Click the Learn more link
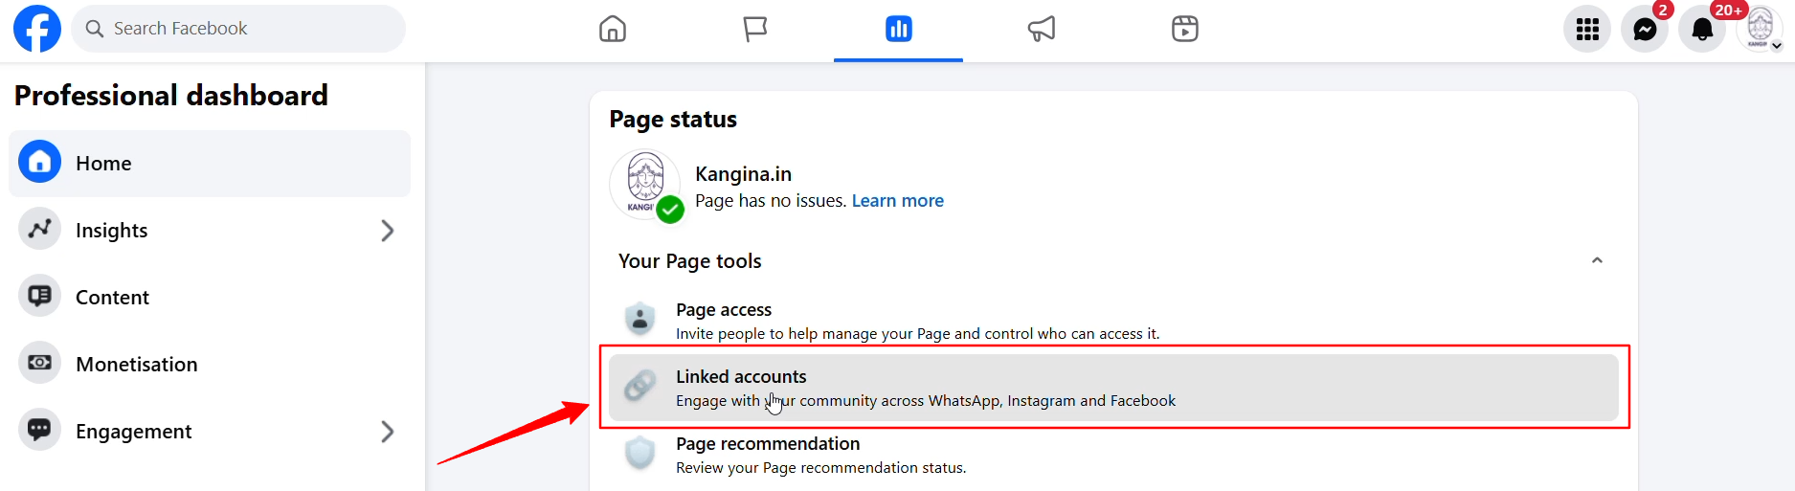The width and height of the screenshot is (1795, 491). click(x=897, y=201)
